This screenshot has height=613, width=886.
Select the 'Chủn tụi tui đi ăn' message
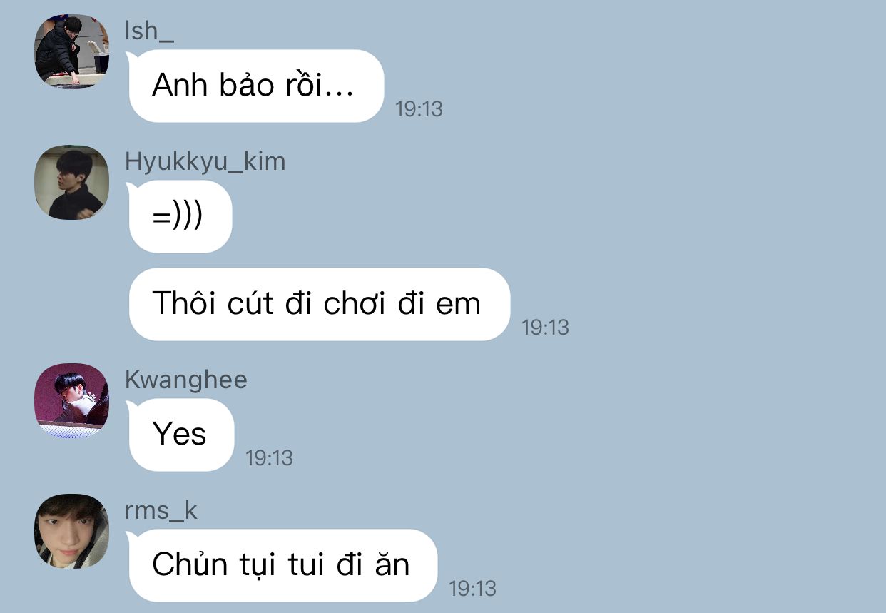(281, 565)
